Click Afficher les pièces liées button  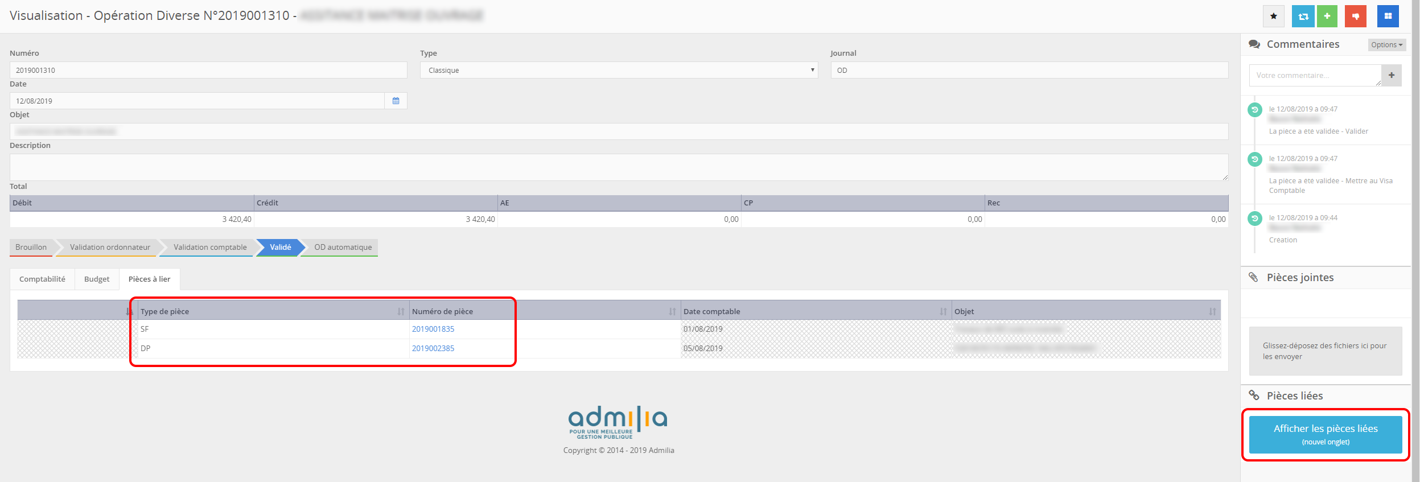(x=1325, y=435)
